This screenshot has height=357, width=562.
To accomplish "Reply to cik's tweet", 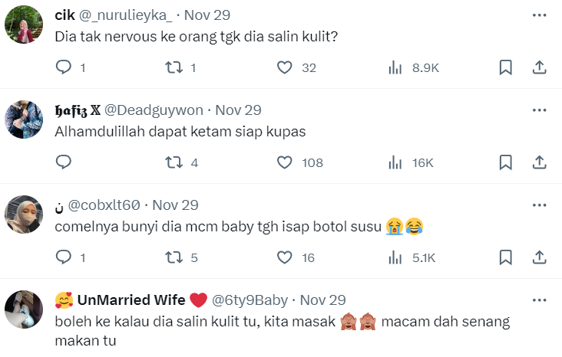I will [x=64, y=67].
